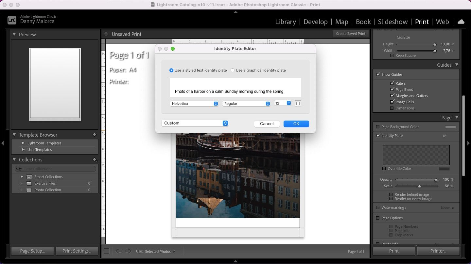Enable the Dimensions checkbox
This screenshot has height=264, width=471.
(392, 108)
